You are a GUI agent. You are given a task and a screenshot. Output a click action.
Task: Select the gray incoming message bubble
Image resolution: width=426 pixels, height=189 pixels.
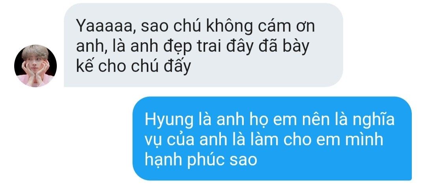[203, 45]
